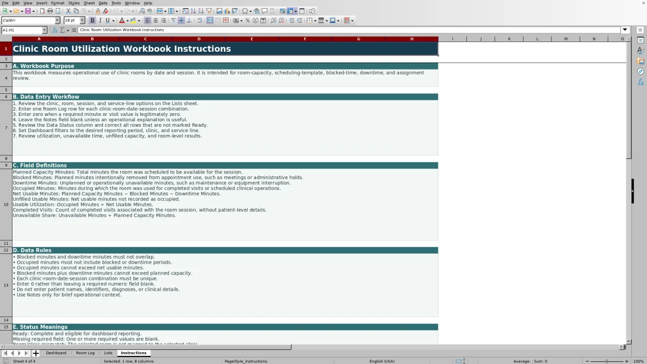Image resolution: width=647 pixels, height=364 pixels.
Task: Switch to Dashboard sheet tab
Action: 56,353
